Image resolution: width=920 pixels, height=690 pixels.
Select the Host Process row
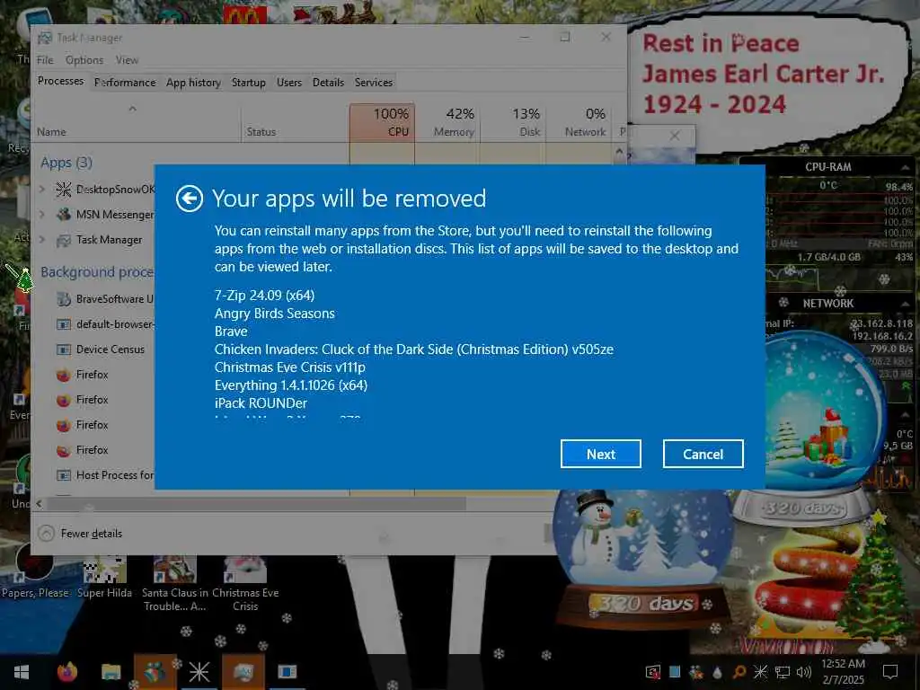coord(93,474)
